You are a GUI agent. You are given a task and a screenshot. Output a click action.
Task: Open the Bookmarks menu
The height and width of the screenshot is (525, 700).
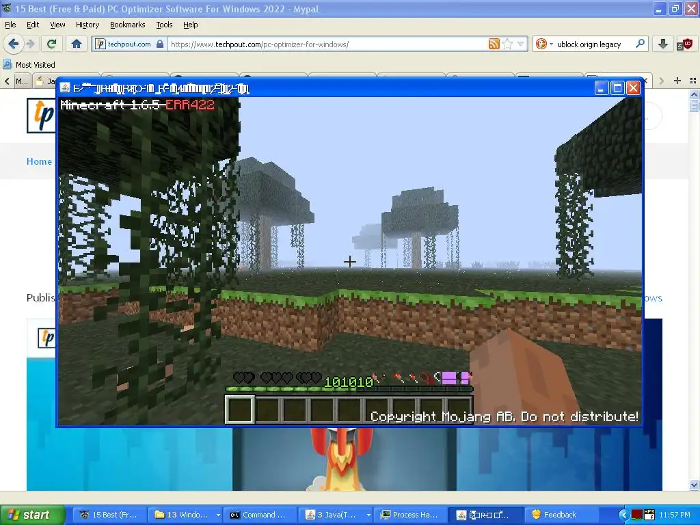pos(128,25)
